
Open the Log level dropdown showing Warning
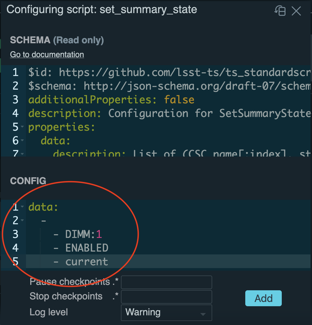click(166, 312)
